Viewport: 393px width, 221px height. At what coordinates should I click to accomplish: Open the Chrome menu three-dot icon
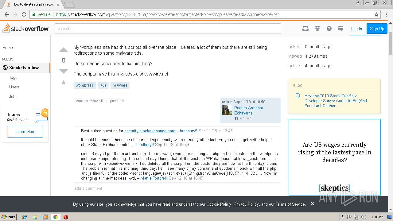click(x=386, y=14)
